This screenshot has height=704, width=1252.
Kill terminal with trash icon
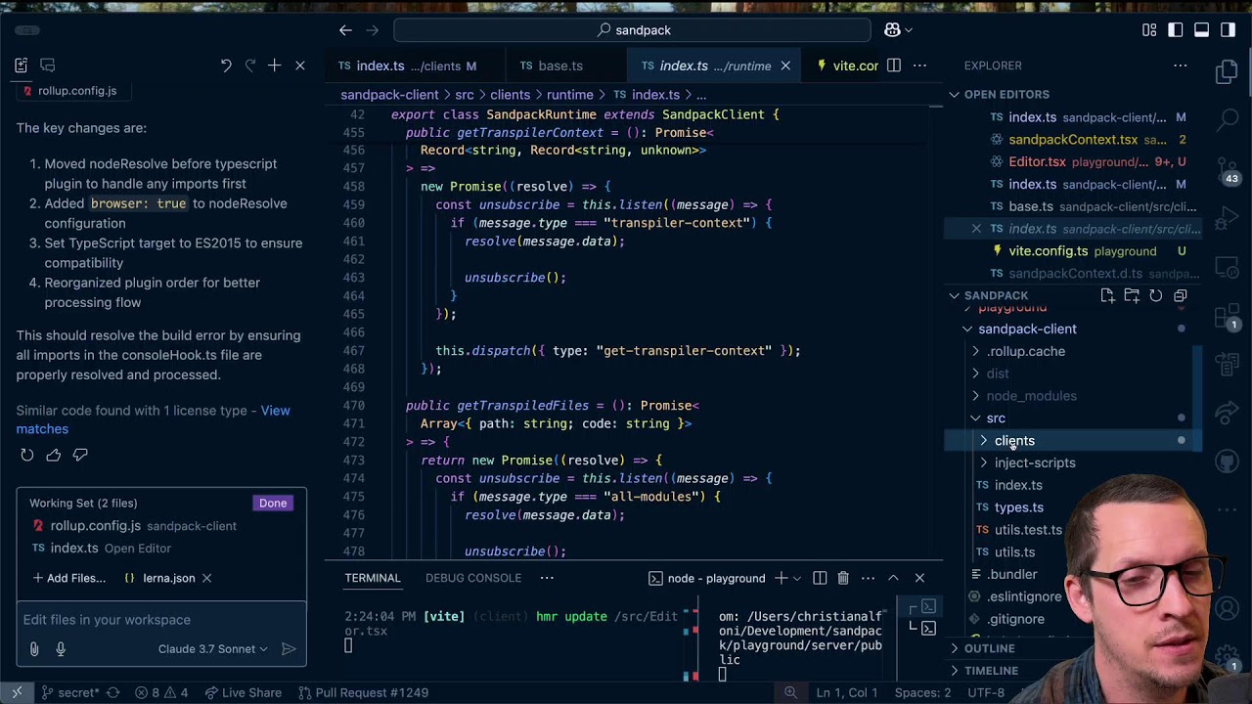coord(843,578)
